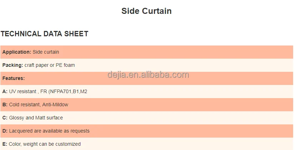Click the dejia.en.alibaba.com watermark text
Viewport: 296px width, 150px height.
tap(148, 75)
